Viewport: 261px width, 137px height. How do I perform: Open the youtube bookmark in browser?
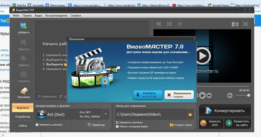tap(190, 5)
